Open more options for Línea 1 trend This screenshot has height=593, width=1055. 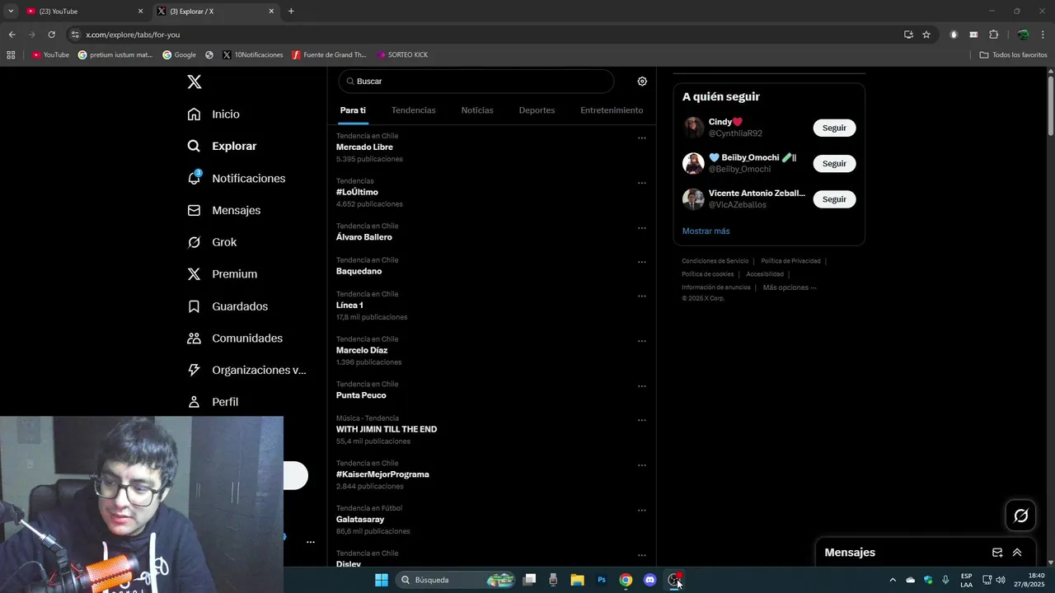click(641, 296)
